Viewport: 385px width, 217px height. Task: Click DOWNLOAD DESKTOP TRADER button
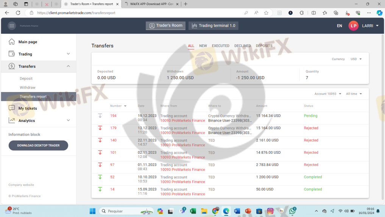click(x=38, y=145)
